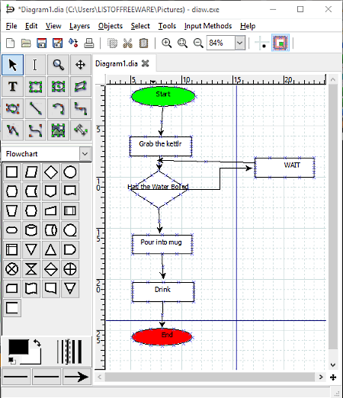Open the zoom percentage dropdown arrow
Viewport: 343px width, 398px height.
[x=240, y=43]
